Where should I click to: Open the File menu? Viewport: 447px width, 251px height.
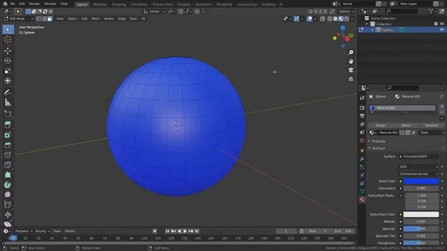pos(13,4)
